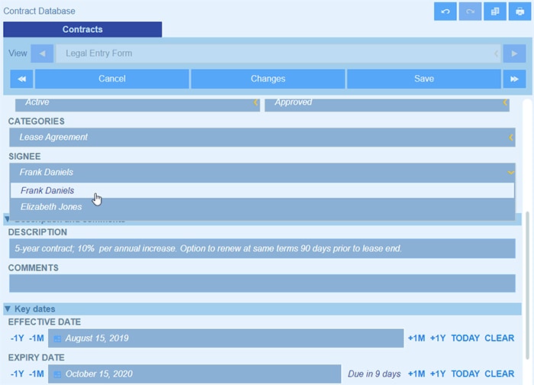Click TODAY for the Effective Date
Image resolution: width=534 pixels, height=385 pixels.
465,338
